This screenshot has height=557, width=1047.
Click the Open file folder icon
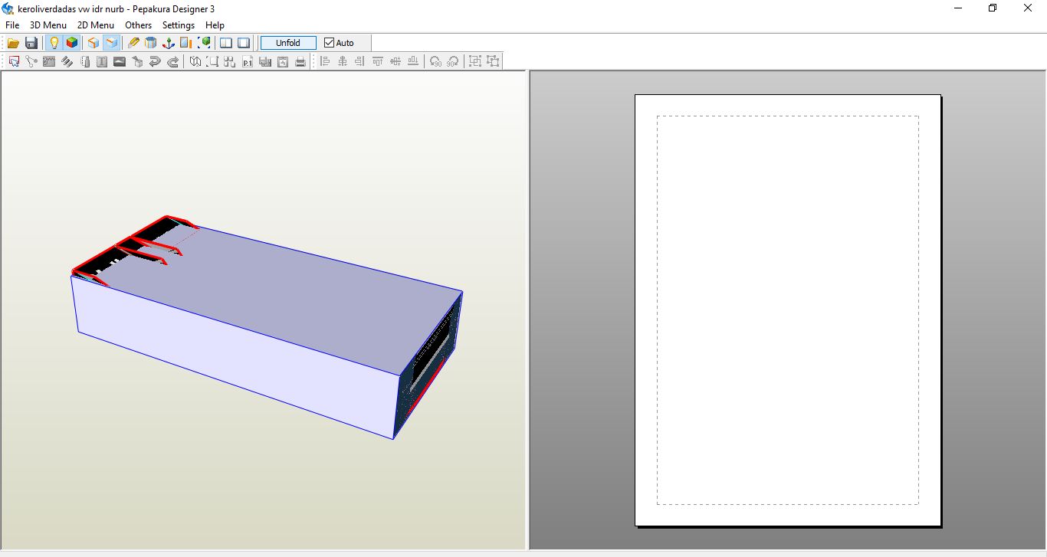pyautogui.click(x=13, y=43)
